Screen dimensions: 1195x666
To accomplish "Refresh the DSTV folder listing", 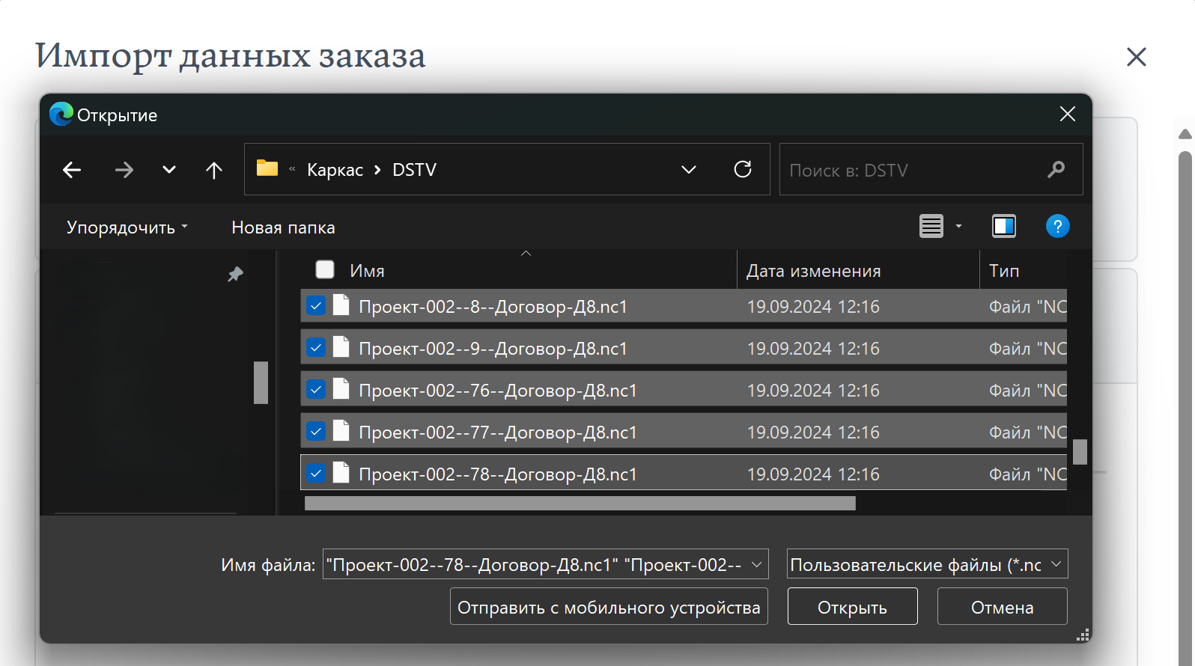I will tap(743, 169).
